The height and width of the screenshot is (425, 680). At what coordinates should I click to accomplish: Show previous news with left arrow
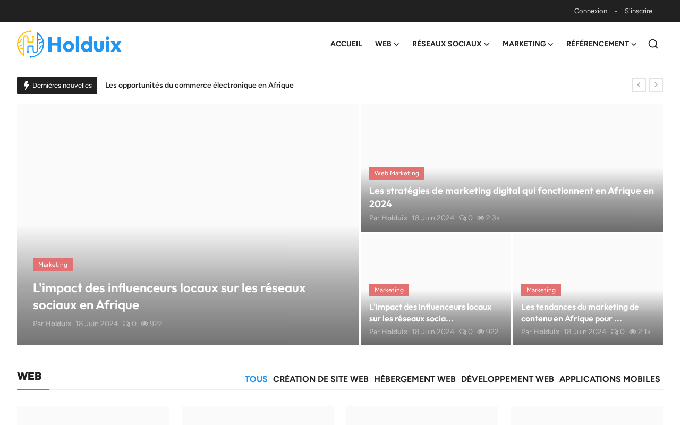click(x=639, y=85)
